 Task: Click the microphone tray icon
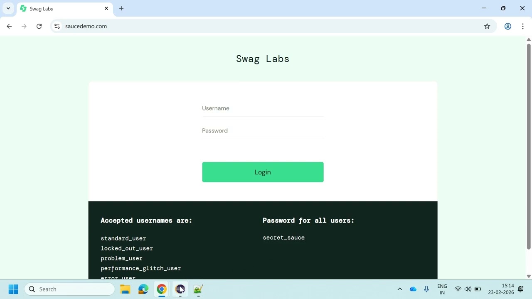(426, 289)
